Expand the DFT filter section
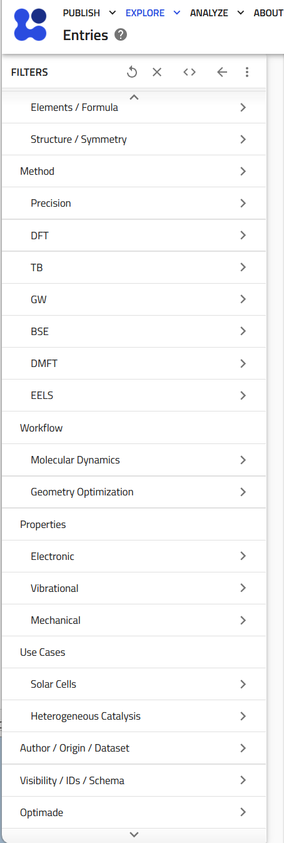Viewport: 284px width, 843px height. coord(134,235)
